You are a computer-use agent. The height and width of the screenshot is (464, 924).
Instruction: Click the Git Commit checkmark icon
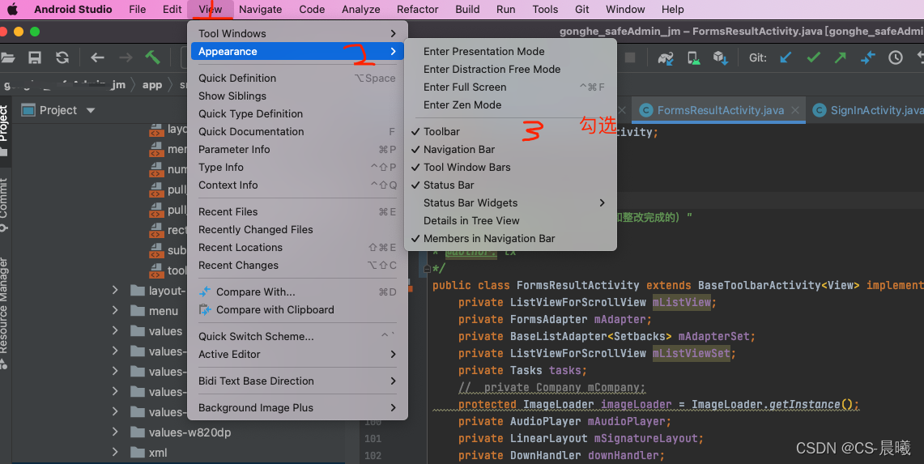813,57
